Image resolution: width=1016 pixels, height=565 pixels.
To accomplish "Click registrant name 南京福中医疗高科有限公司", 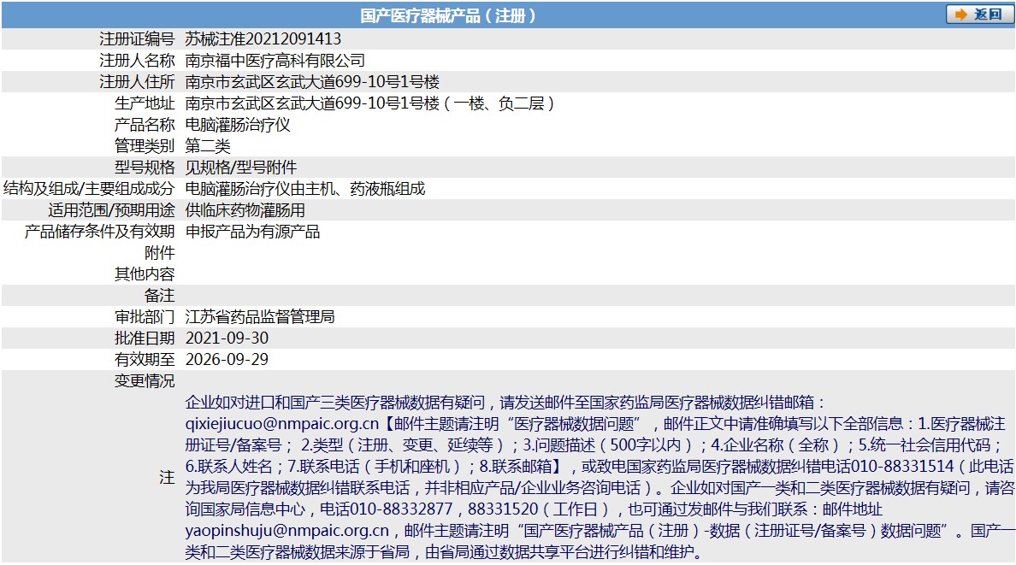I will pos(275,60).
